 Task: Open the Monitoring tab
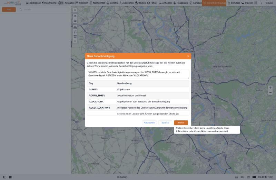click(49, 3)
